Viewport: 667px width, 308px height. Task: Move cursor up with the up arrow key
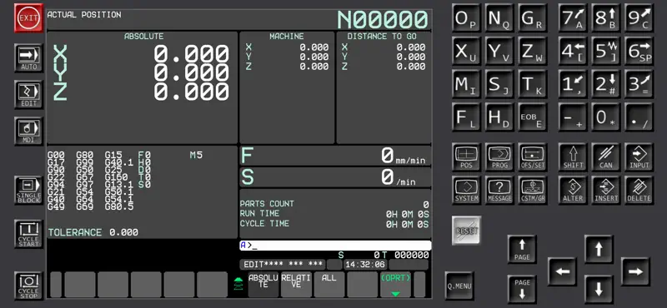point(599,249)
